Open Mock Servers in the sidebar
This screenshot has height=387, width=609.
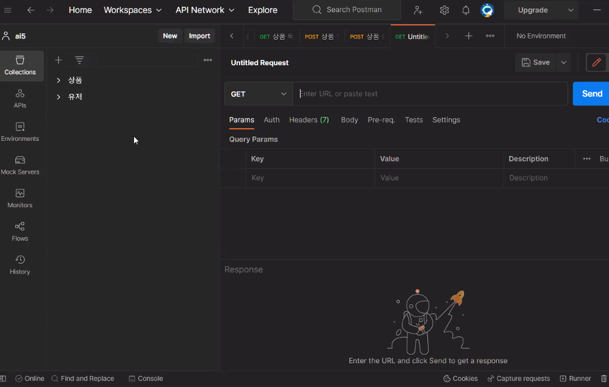(20, 165)
